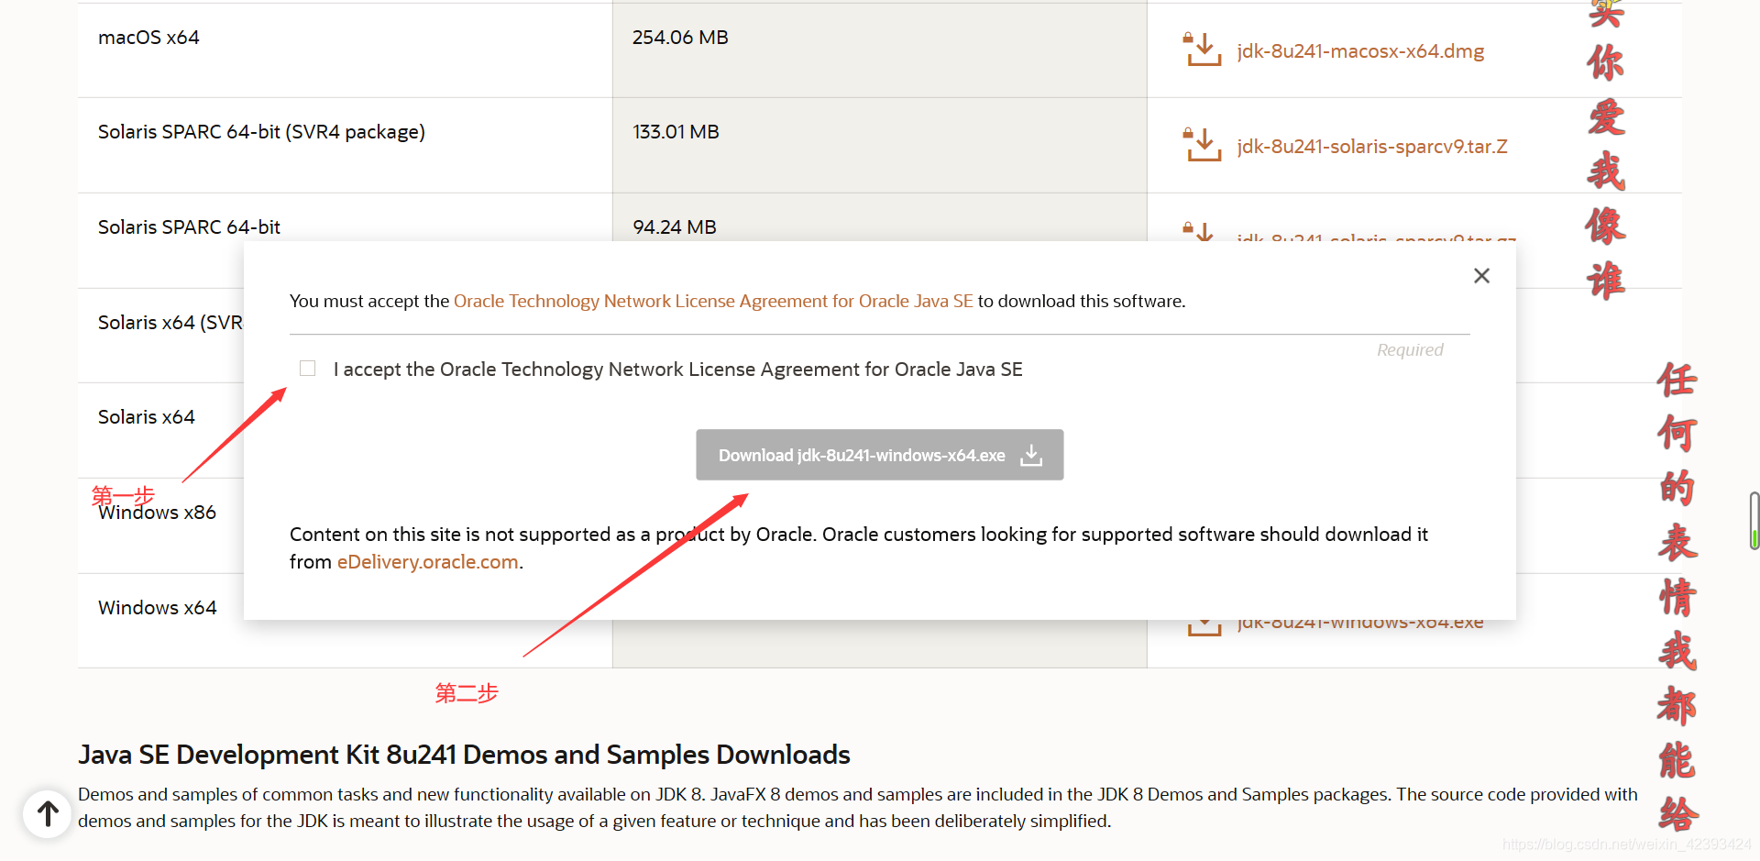Viewport: 1760px width, 861px height.
Task: Click download arrow icon inside Download button
Action: [x=1031, y=455]
